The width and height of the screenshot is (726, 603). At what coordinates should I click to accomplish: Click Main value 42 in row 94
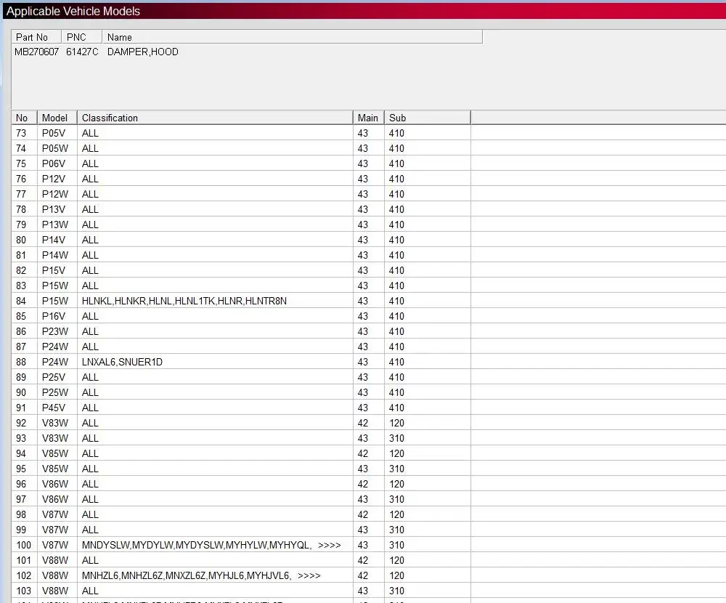363,454
